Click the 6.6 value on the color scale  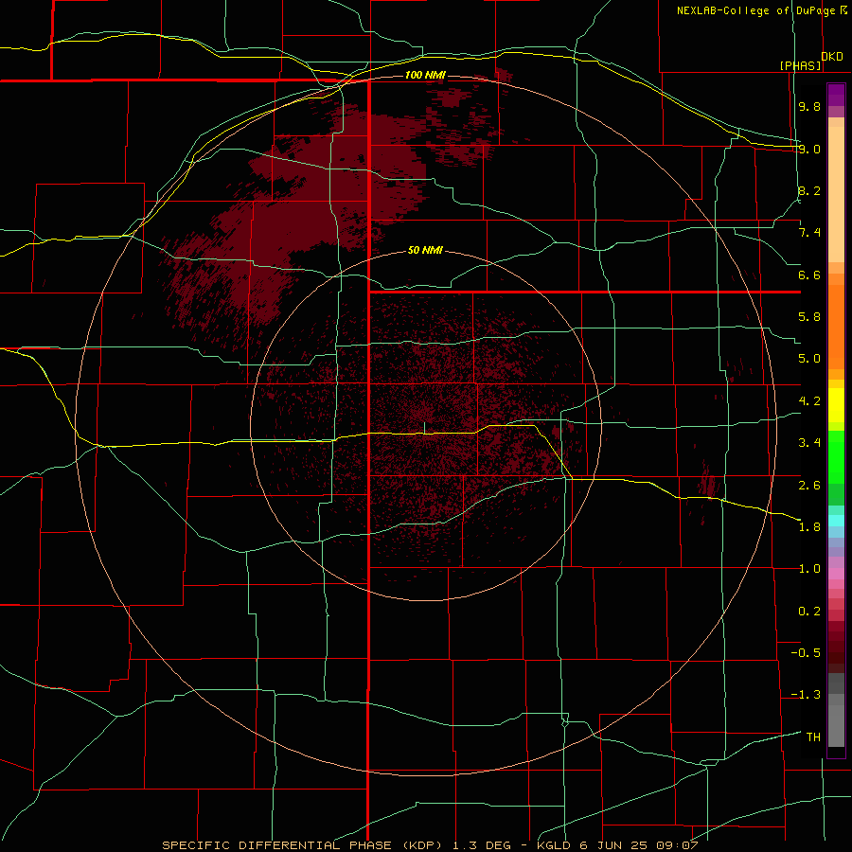809,275
